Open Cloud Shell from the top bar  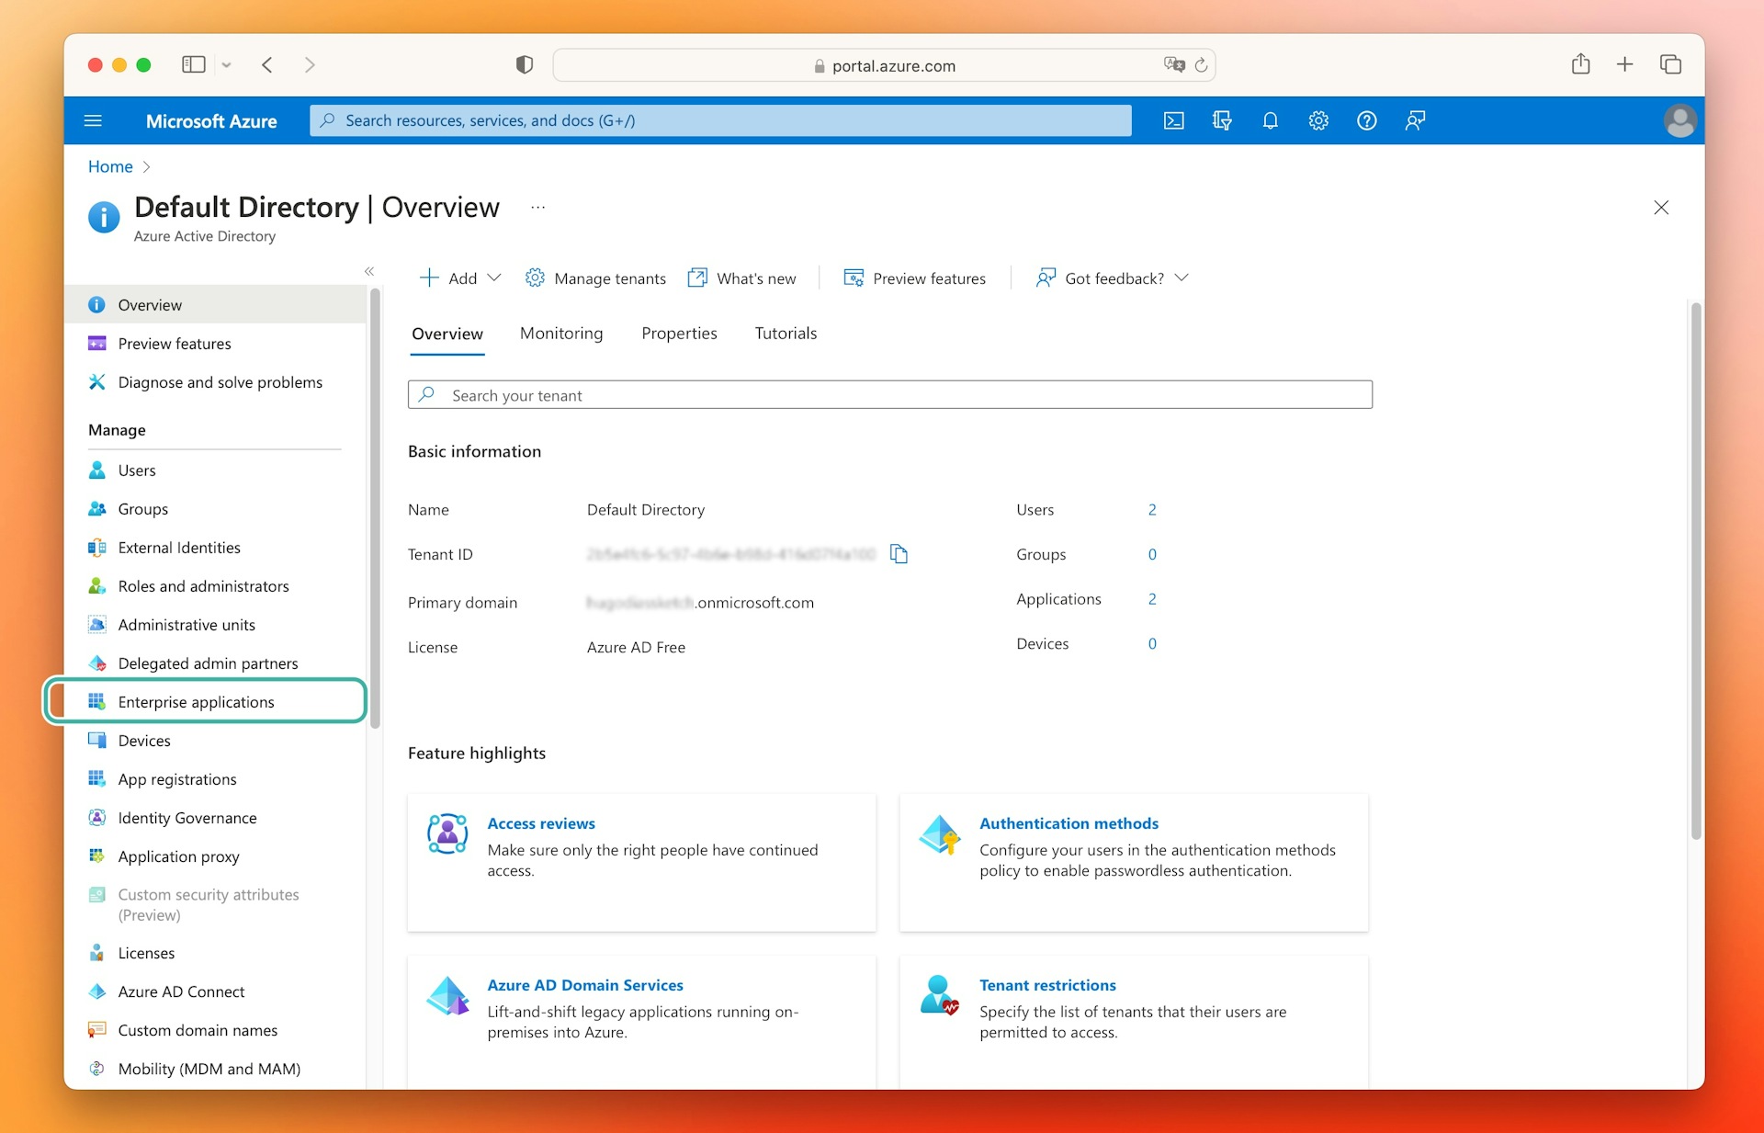point(1174,120)
